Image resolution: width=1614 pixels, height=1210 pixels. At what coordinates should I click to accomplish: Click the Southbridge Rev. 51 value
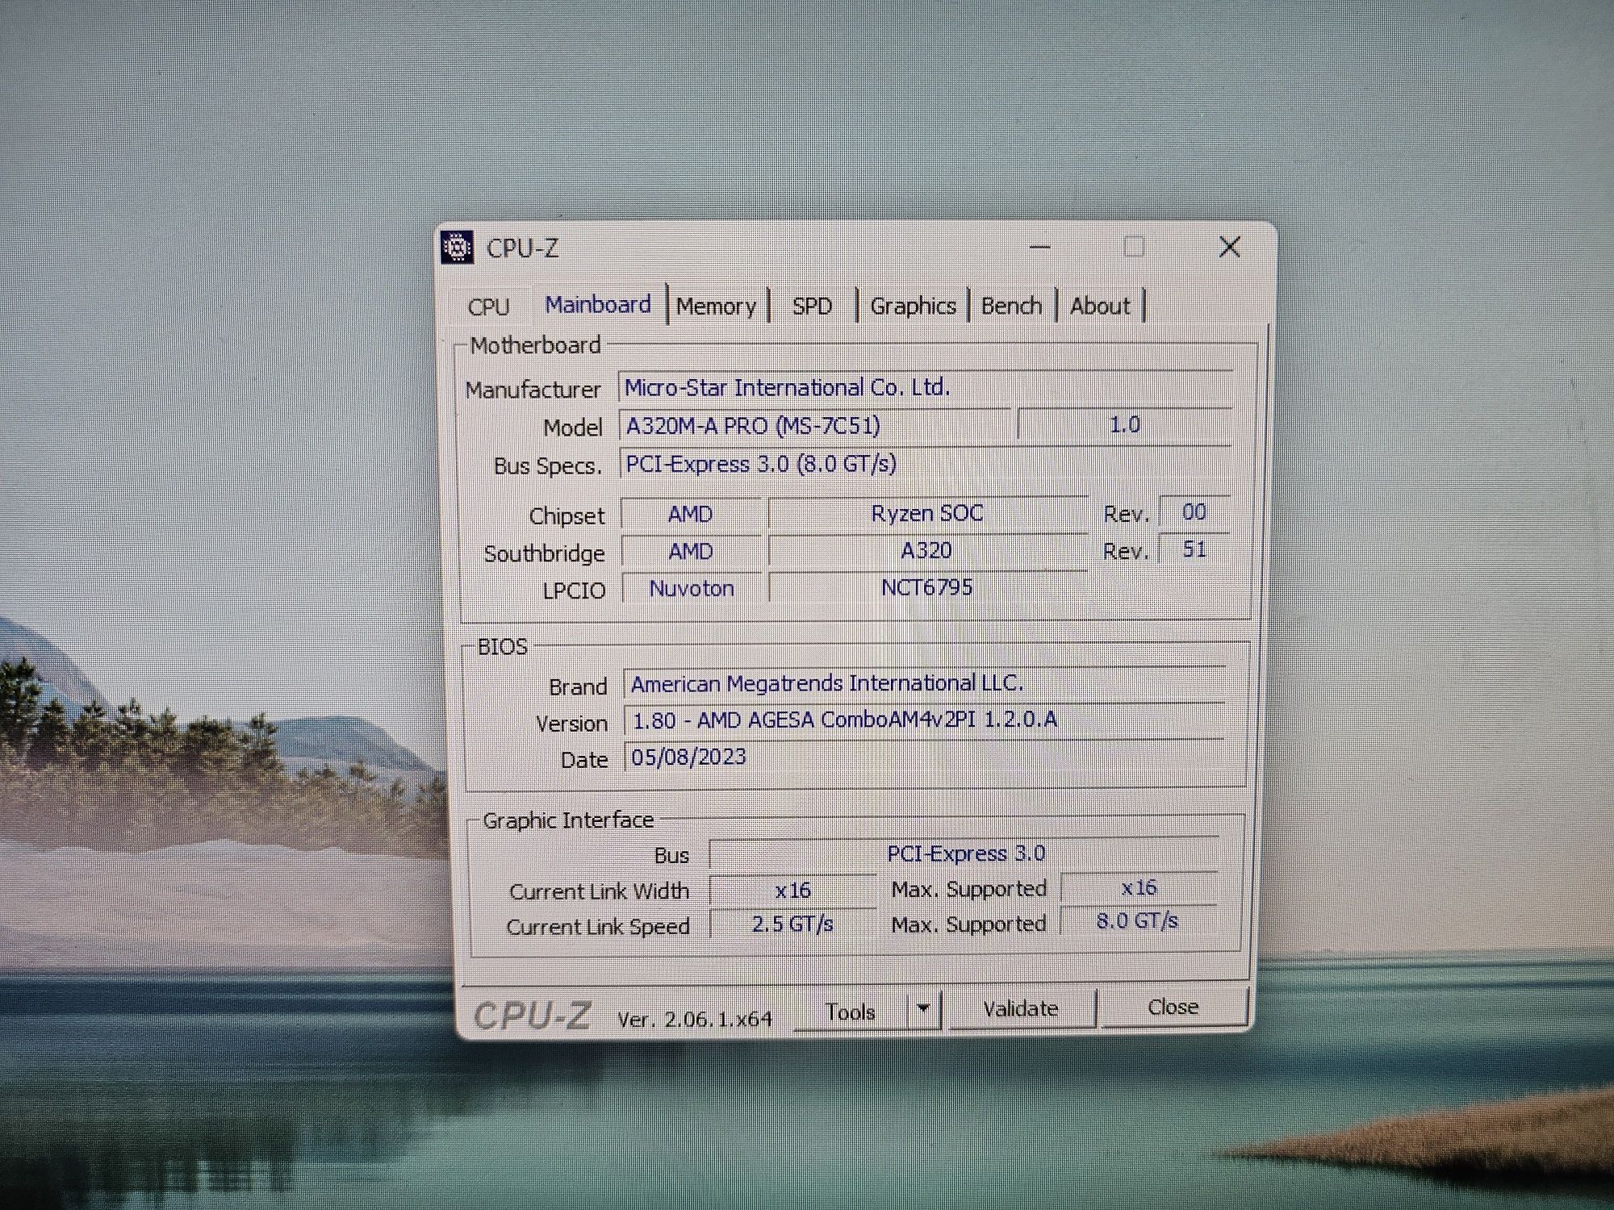pos(1194,549)
